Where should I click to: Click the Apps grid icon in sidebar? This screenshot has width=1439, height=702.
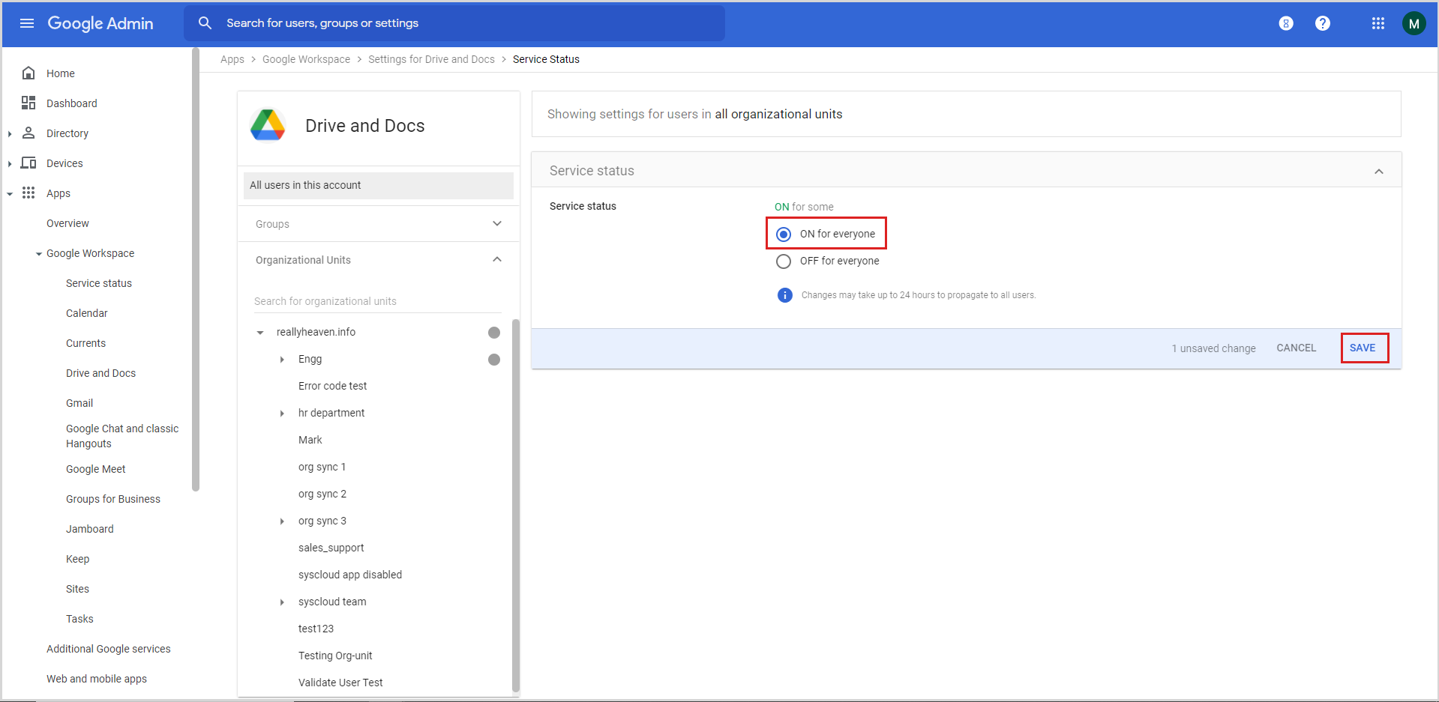point(28,193)
